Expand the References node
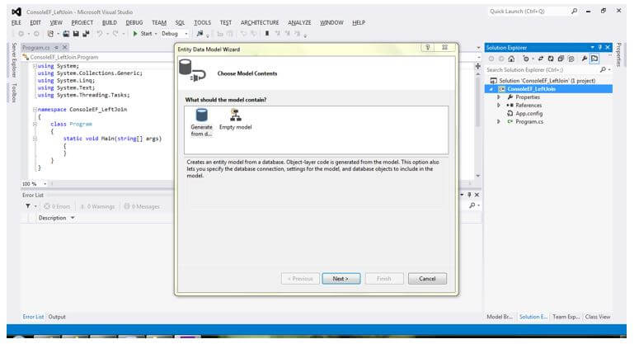The image size is (639, 344). coord(498,105)
